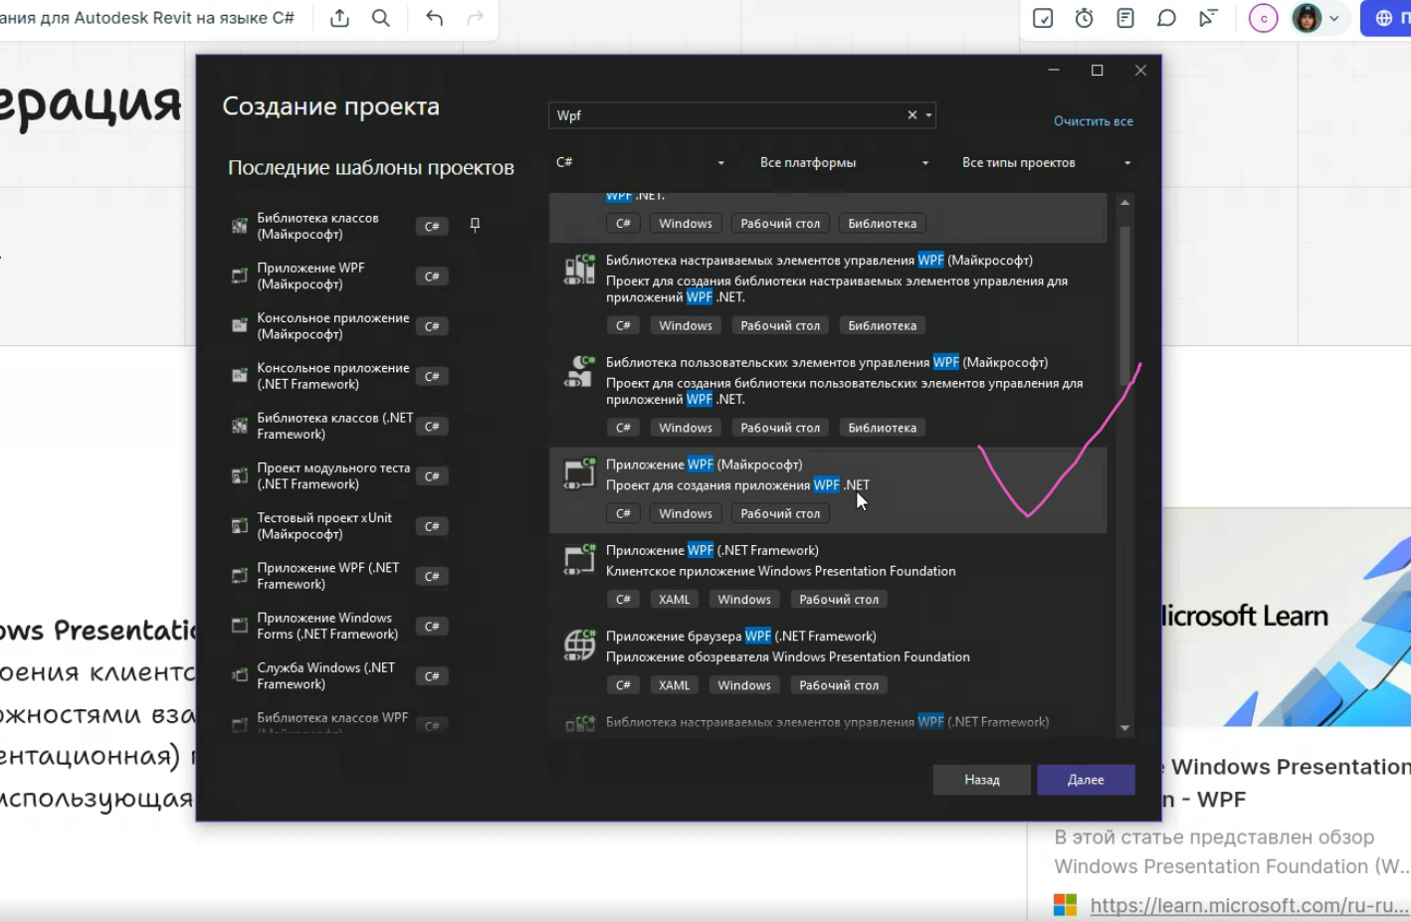
Task: Select recent 'Служба Windows (.NET Framework)'
Action: pos(338,675)
